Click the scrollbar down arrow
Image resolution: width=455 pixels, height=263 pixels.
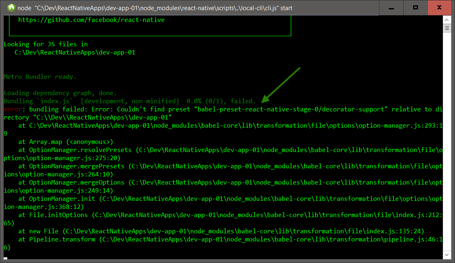point(446,255)
